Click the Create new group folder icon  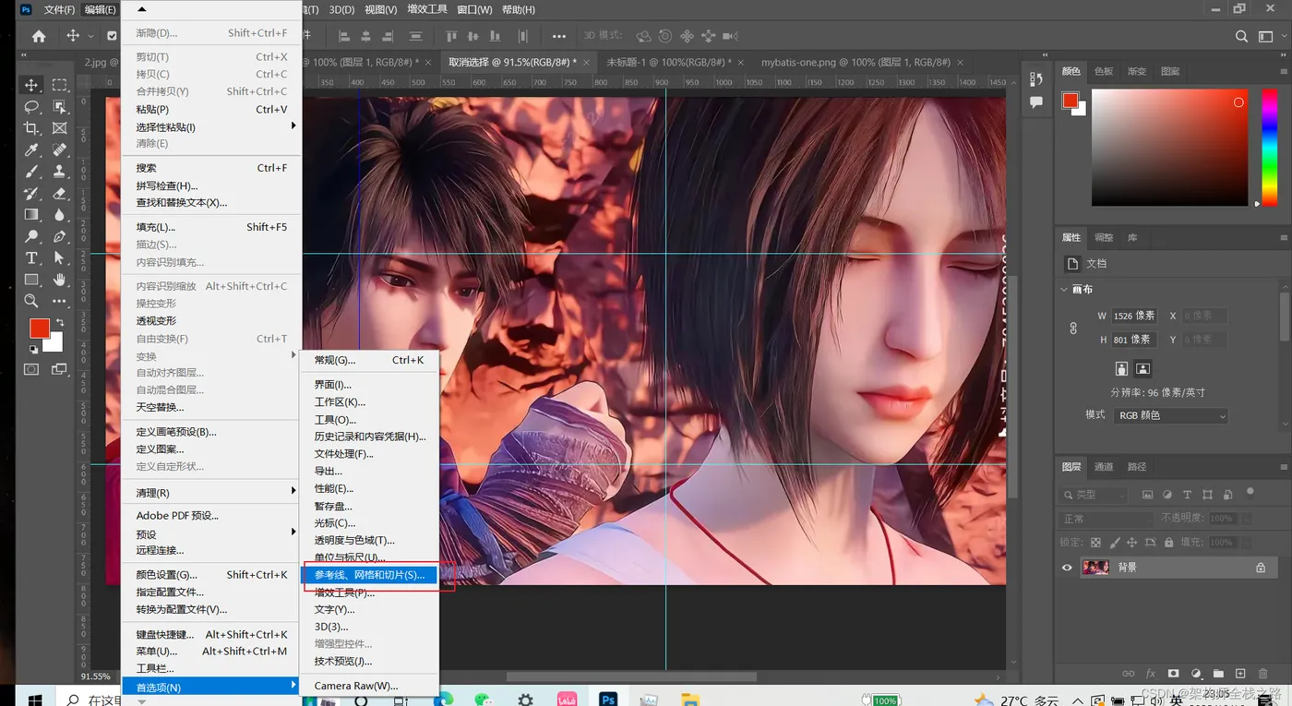point(1218,675)
